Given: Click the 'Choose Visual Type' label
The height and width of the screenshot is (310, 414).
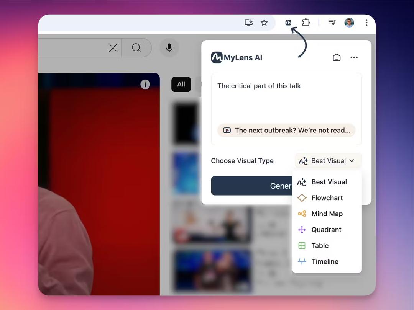Looking at the screenshot, I should coord(242,160).
